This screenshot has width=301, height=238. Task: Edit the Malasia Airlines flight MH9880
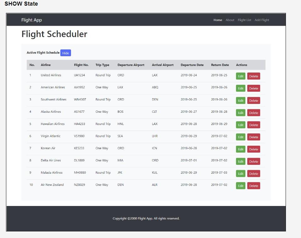pyautogui.click(x=241, y=173)
